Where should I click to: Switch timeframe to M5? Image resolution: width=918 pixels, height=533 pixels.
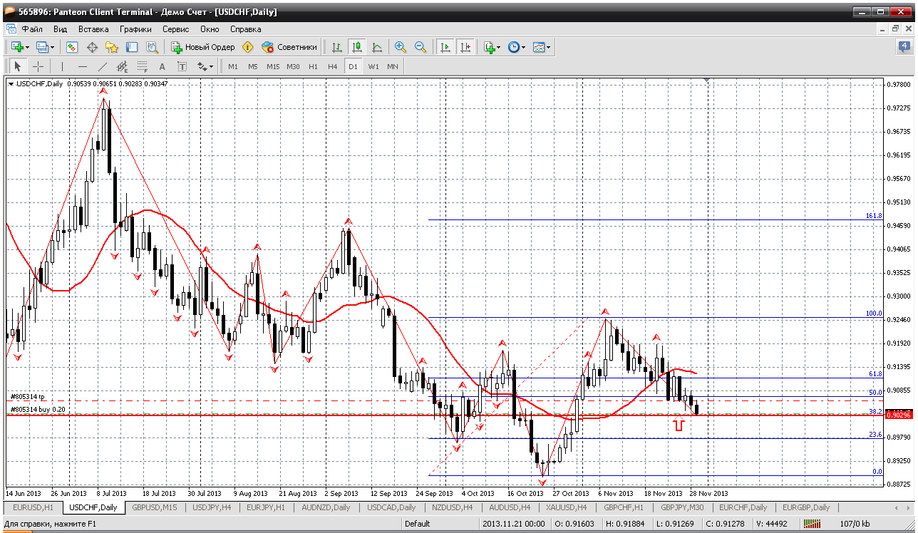coord(253,66)
